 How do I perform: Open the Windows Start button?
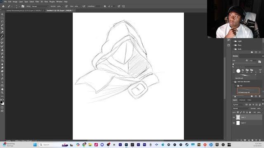click(35, 145)
